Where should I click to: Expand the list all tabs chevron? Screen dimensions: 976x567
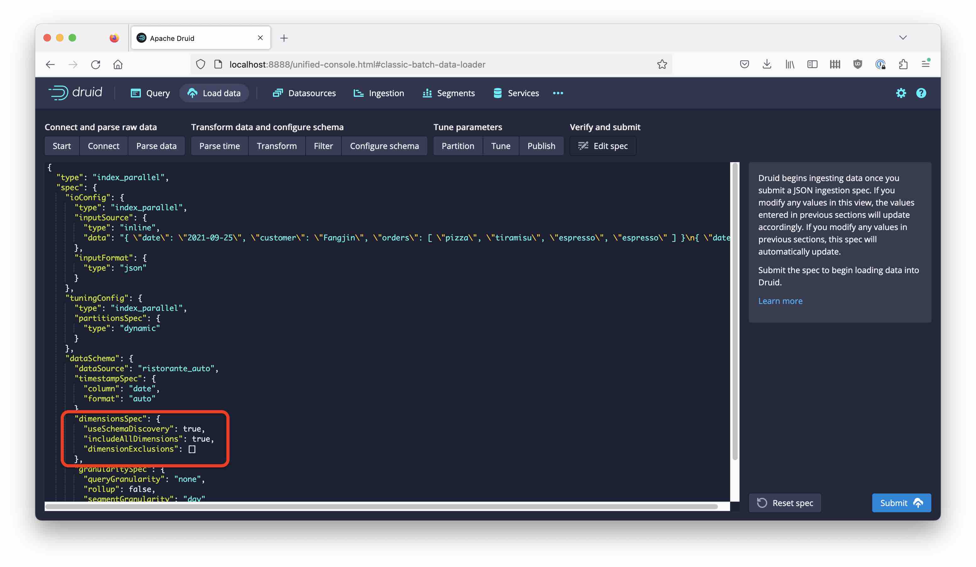[903, 37]
